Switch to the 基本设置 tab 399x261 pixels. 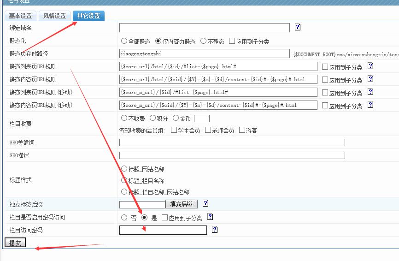click(20, 16)
